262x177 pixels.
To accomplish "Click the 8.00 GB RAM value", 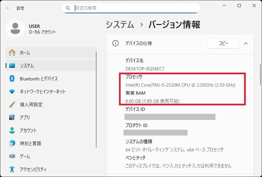I will 152,101.
